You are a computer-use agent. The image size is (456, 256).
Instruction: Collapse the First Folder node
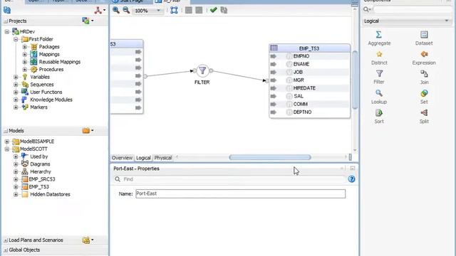coord(16,39)
